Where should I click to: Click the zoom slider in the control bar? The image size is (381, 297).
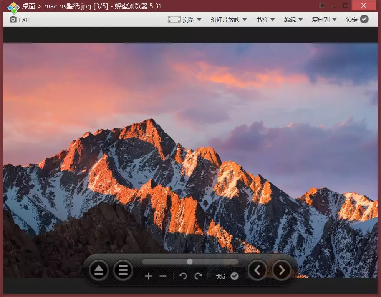[190, 262]
